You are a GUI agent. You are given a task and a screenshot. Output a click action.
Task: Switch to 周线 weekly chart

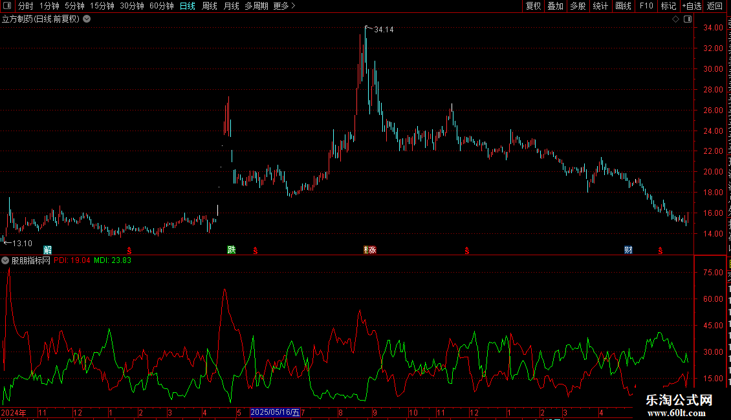pyautogui.click(x=210, y=6)
